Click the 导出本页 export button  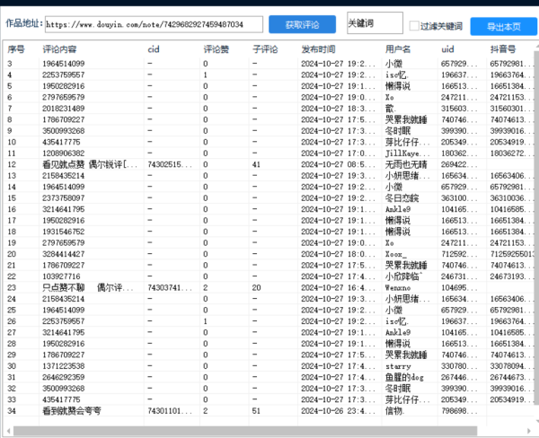[x=501, y=28]
